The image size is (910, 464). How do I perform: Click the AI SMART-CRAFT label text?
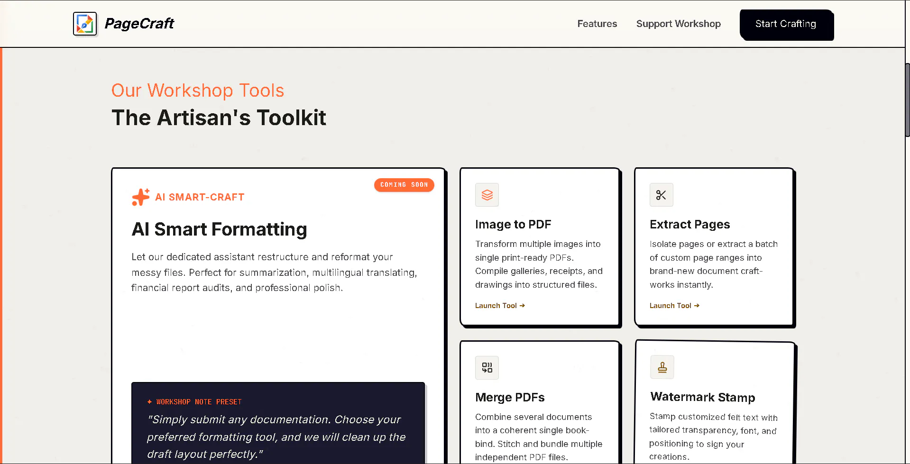point(200,197)
